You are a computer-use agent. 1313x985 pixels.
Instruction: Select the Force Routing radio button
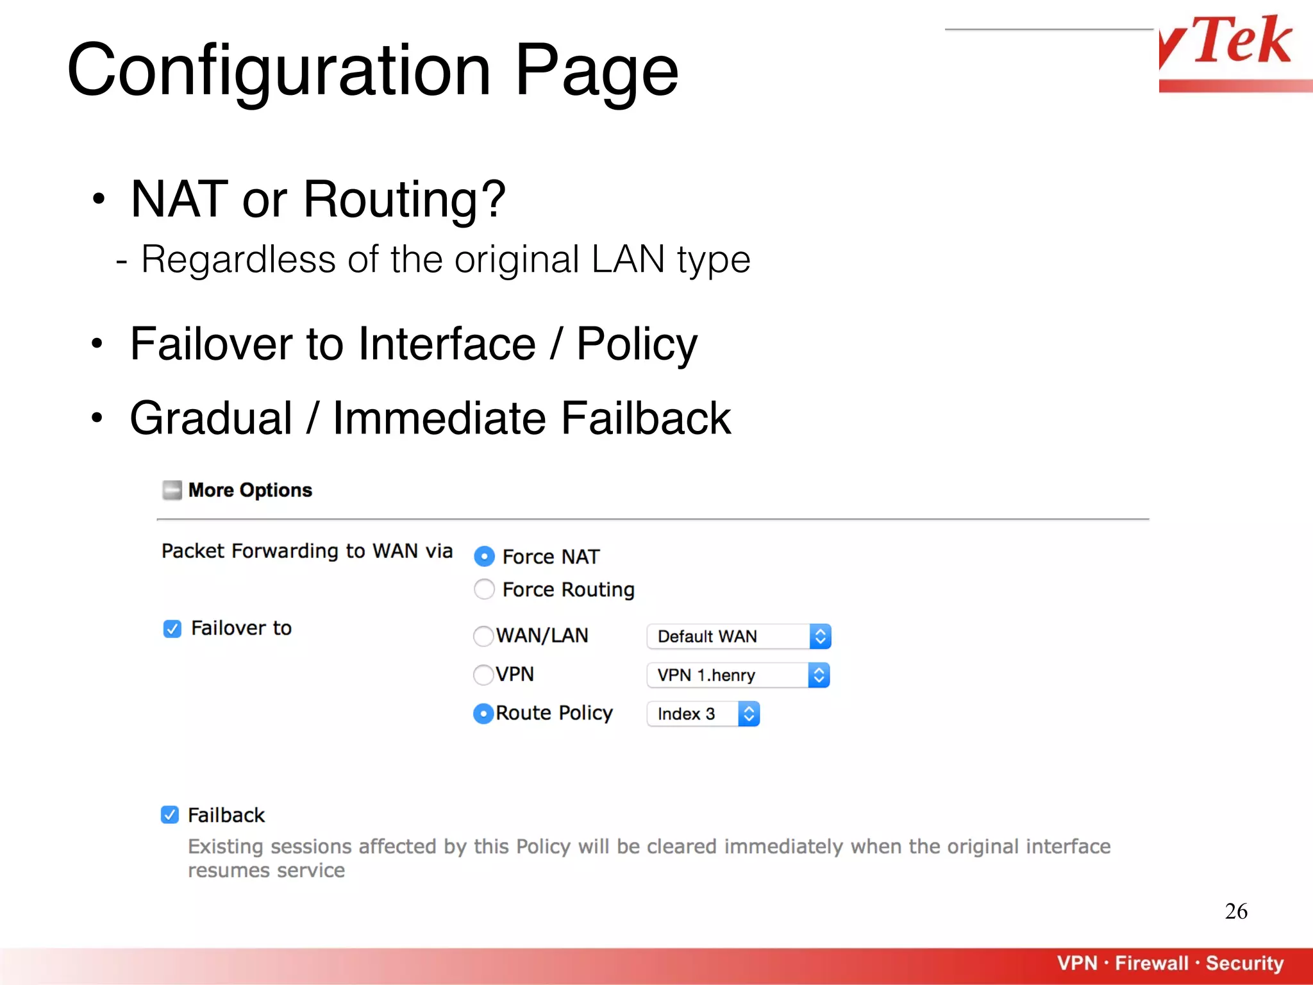(x=484, y=589)
